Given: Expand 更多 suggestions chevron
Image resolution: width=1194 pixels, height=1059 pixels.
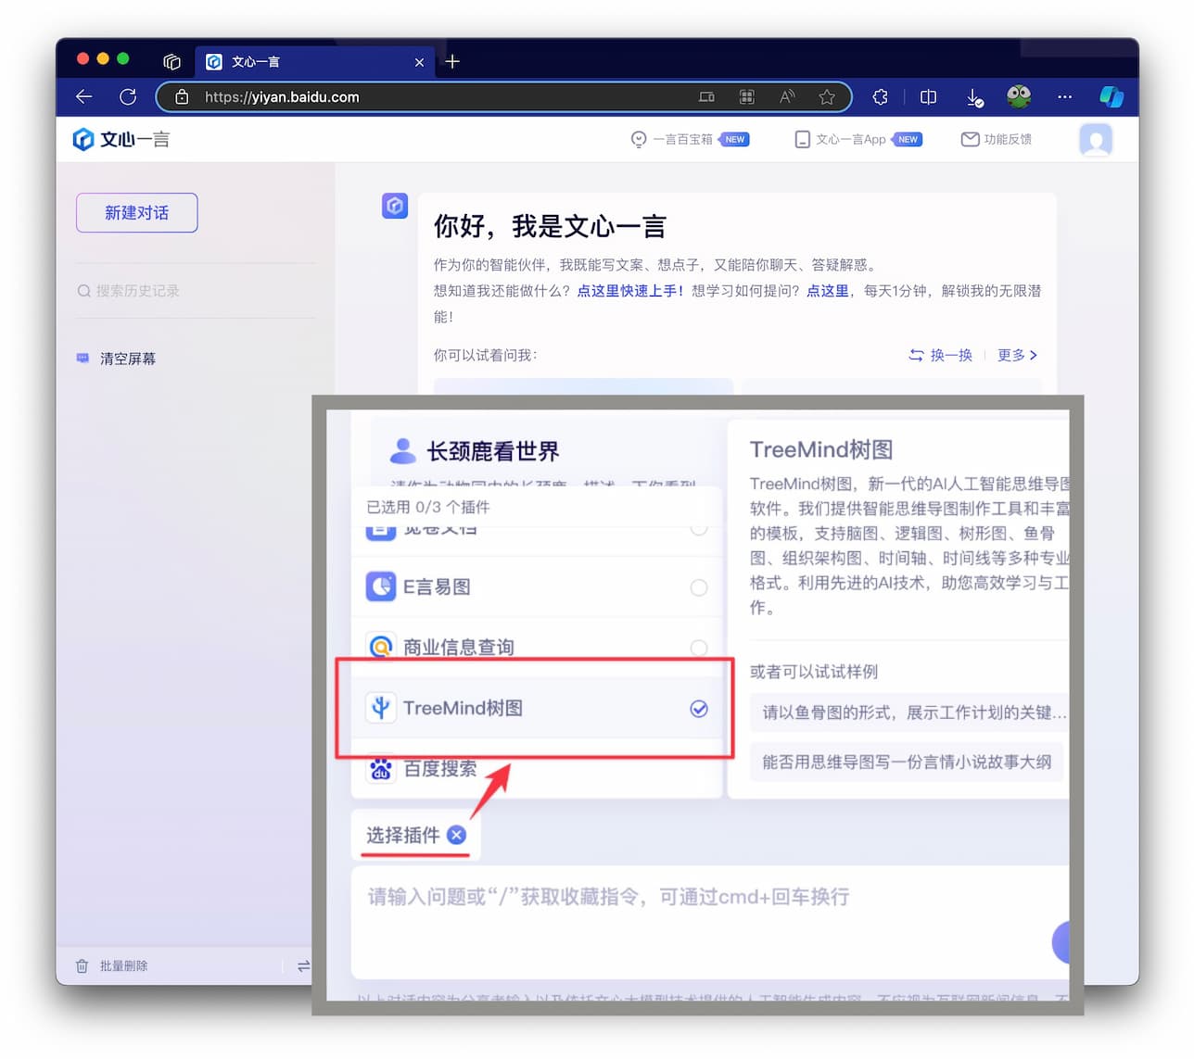Looking at the screenshot, I should coord(1017,355).
